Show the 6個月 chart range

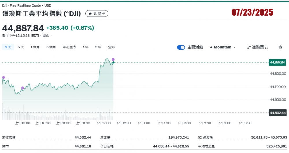[51, 47]
